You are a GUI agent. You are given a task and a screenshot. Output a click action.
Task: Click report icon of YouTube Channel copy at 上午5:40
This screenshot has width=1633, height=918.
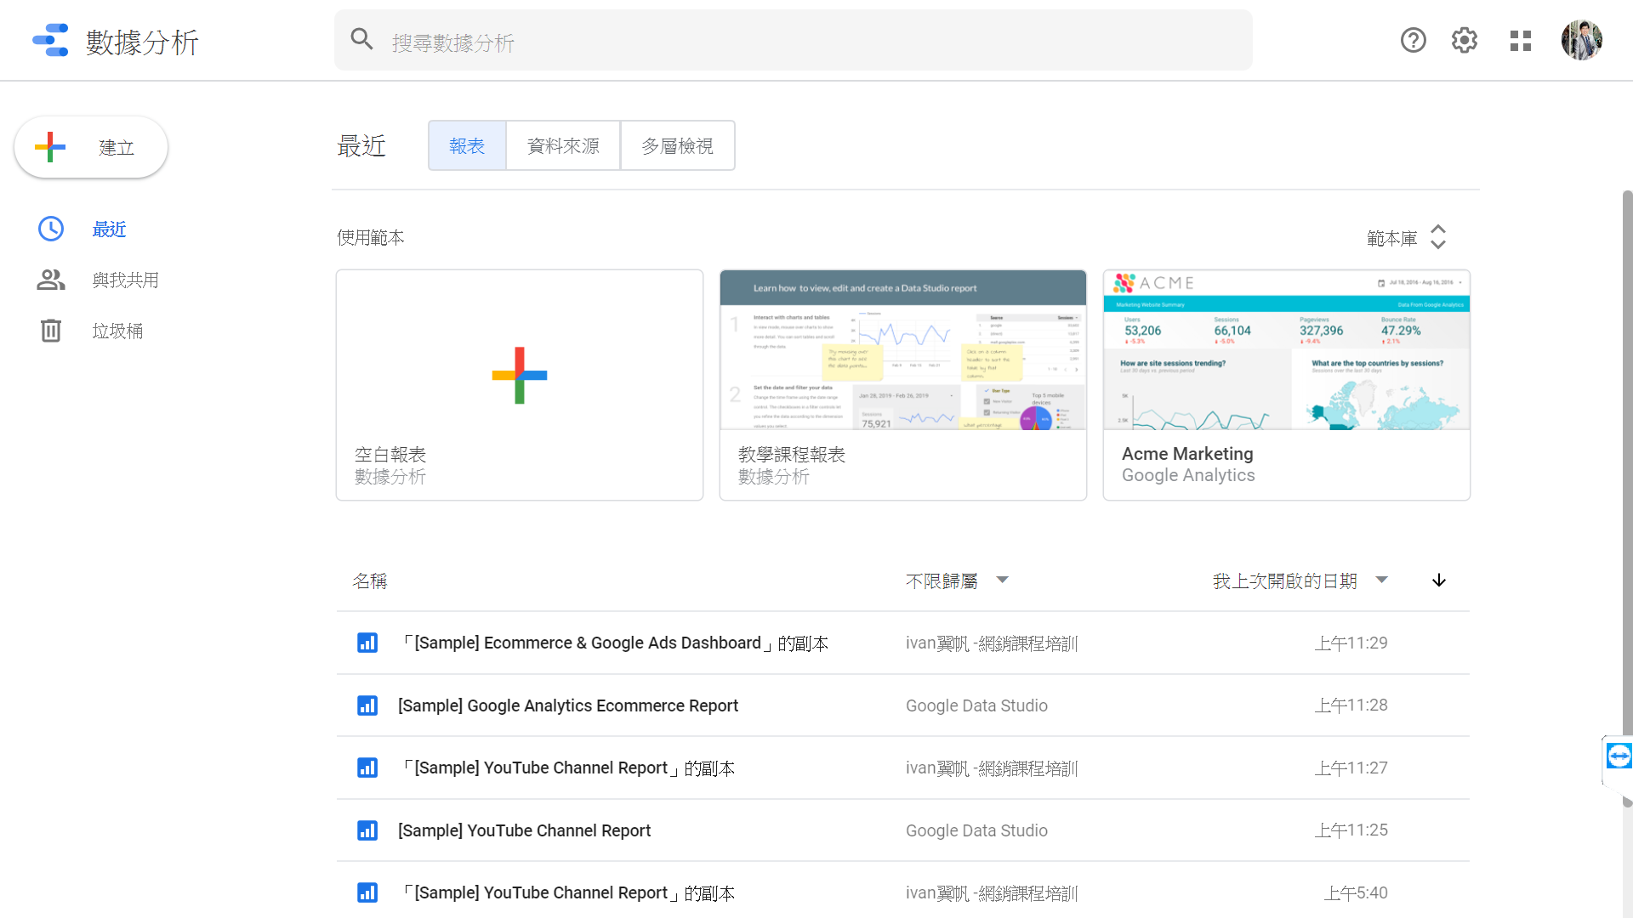click(367, 892)
